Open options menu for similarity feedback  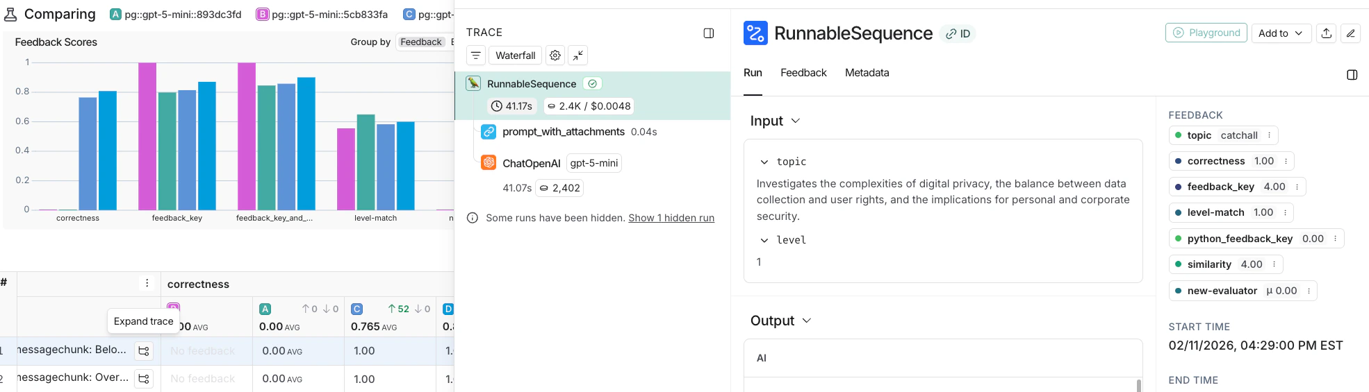[x=1274, y=264]
